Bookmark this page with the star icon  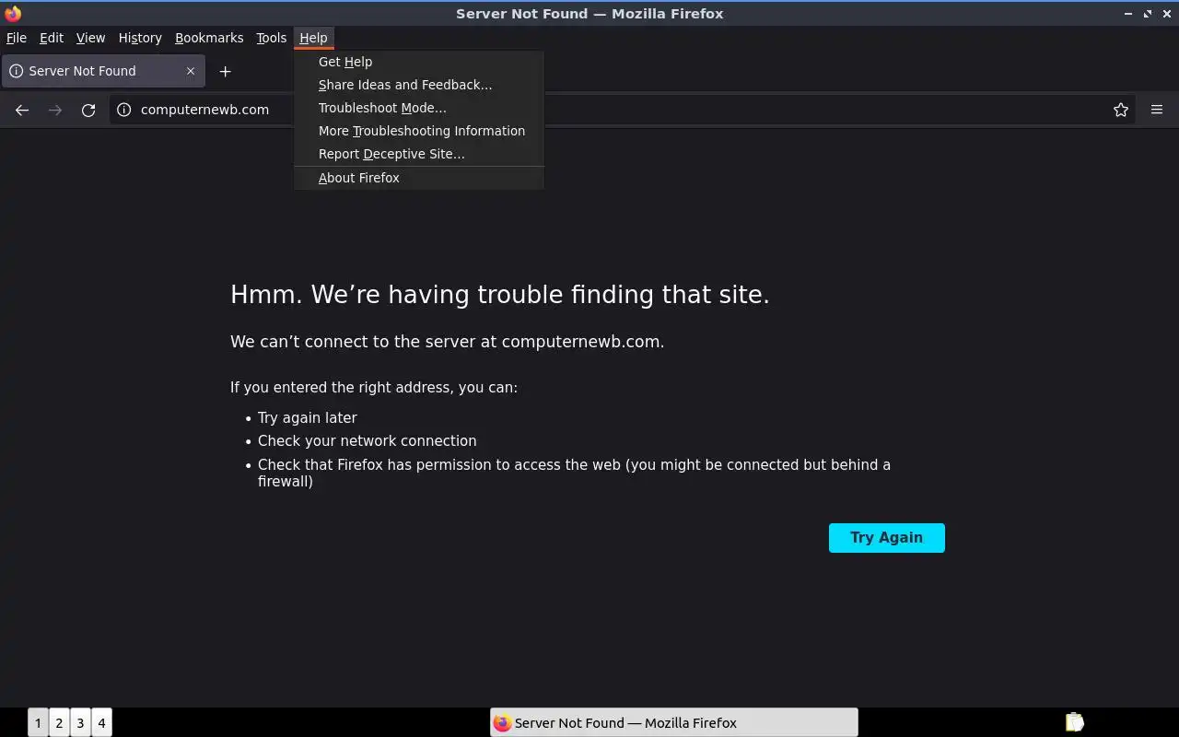coord(1121,110)
